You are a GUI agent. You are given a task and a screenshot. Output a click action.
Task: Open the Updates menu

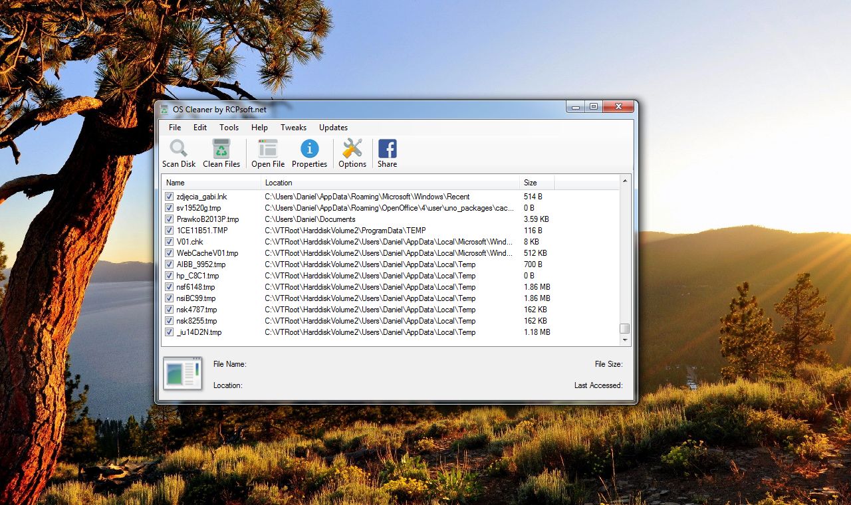(333, 128)
